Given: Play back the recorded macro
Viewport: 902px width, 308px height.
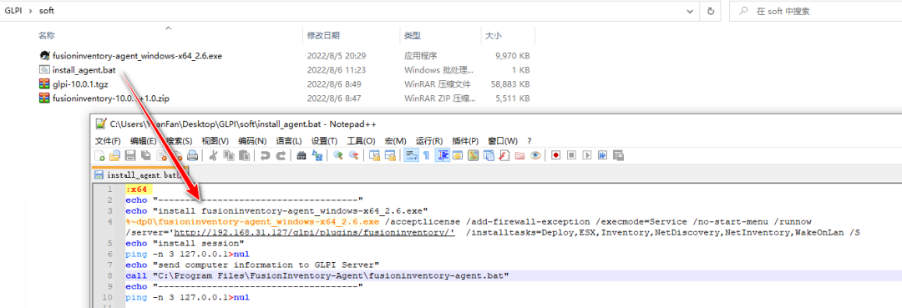Looking at the screenshot, I should click(587, 155).
